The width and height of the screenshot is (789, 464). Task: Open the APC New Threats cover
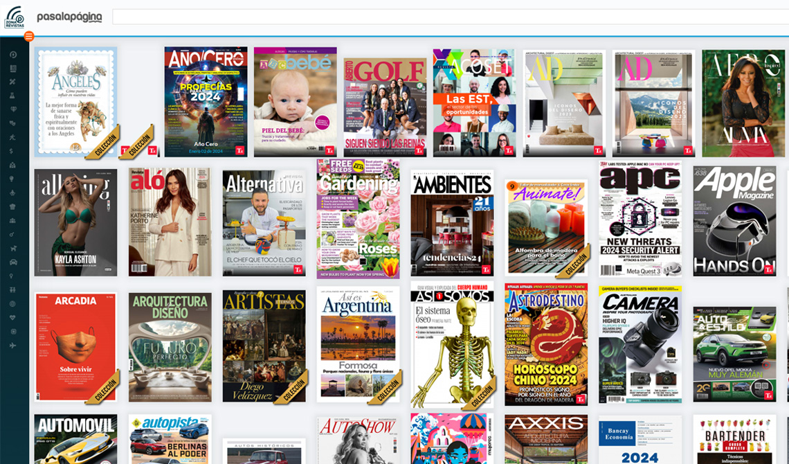[x=641, y=219]
